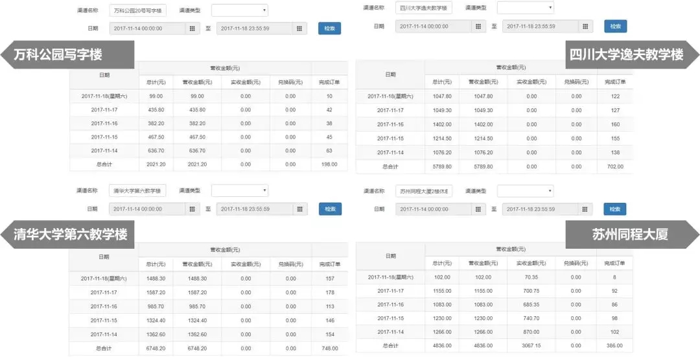Screen dimensions: 700x357
Task: Expand 渠道类型 dropdown in 四川大学 panel
Action: (x=526, y=8)
